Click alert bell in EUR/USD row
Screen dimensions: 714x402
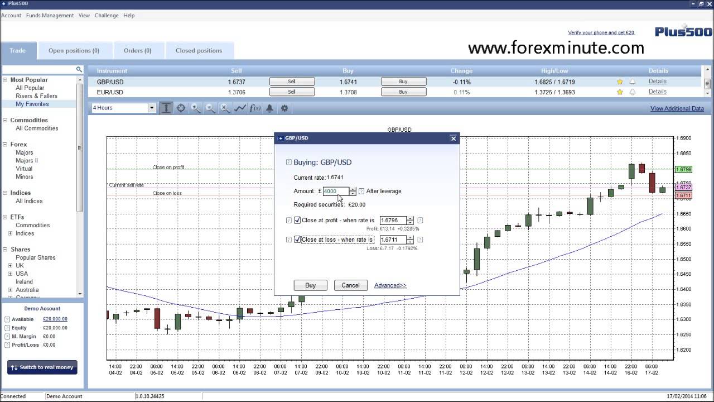(633, 92)
